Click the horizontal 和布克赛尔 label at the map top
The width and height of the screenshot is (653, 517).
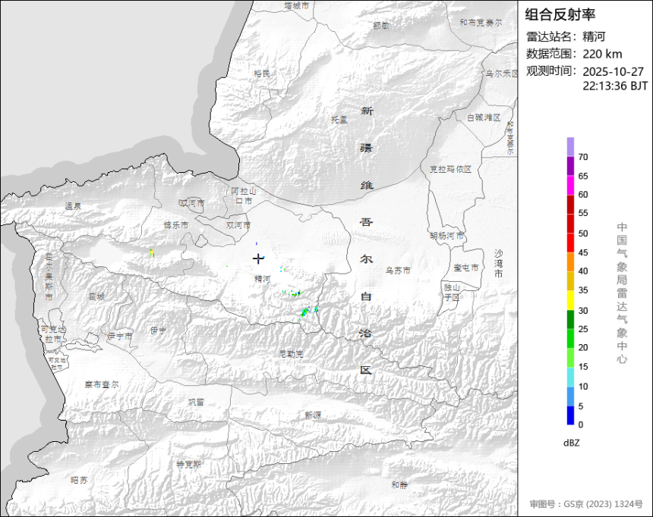(481, 23)
